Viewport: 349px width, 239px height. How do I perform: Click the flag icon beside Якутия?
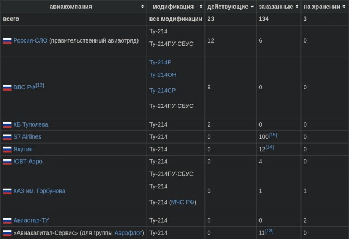tap(7, 150)
